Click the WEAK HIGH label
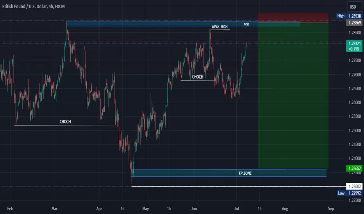 (219, 27)
